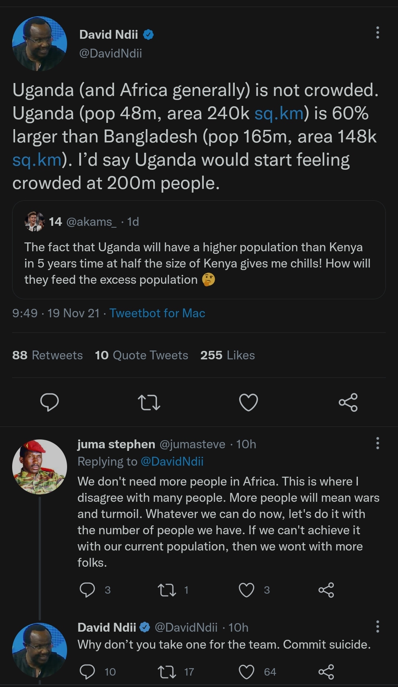The height and width of the screenshot is (687, 398).
Task: Retweet juma stephen's reply
Action: pos(167,590)
